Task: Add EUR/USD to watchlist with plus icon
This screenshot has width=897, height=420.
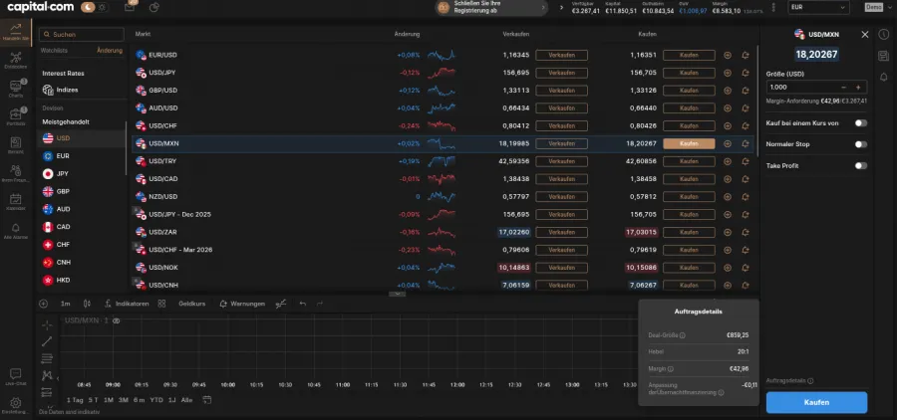Action: [x=728, y=56]
